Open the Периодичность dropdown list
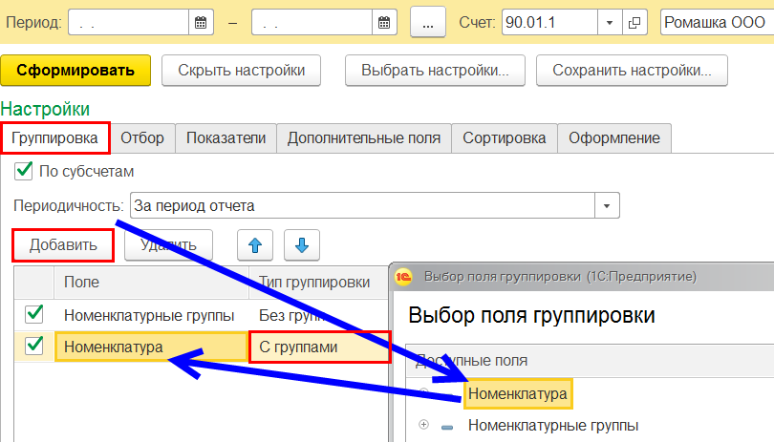 [607, 205]
